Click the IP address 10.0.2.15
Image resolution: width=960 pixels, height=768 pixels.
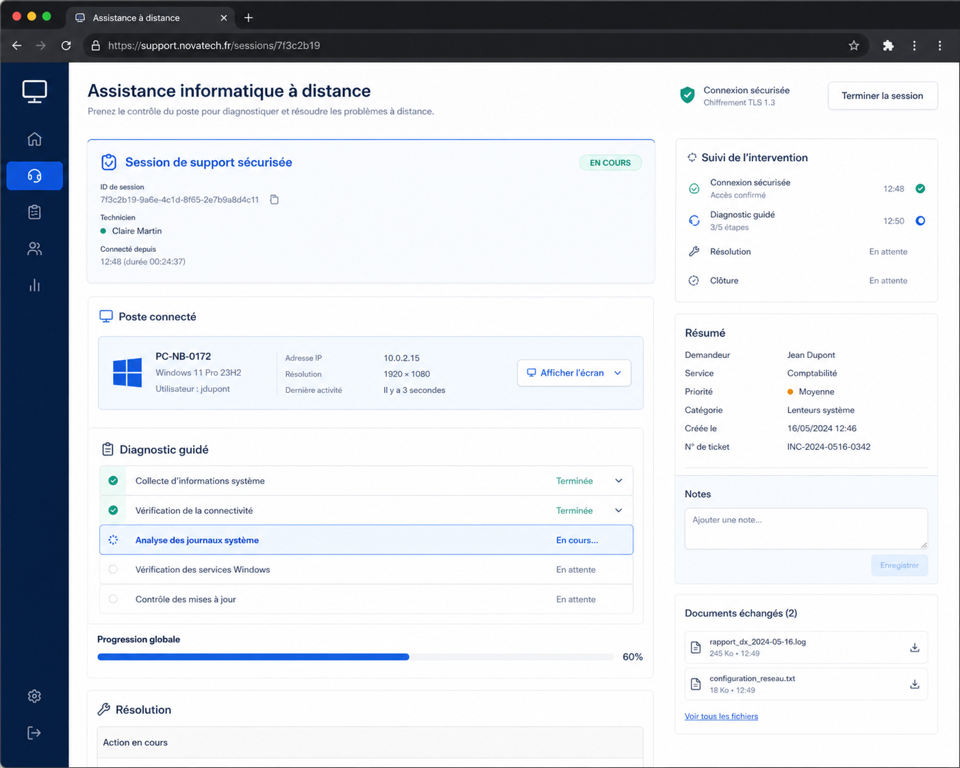[x=401, y=358]
